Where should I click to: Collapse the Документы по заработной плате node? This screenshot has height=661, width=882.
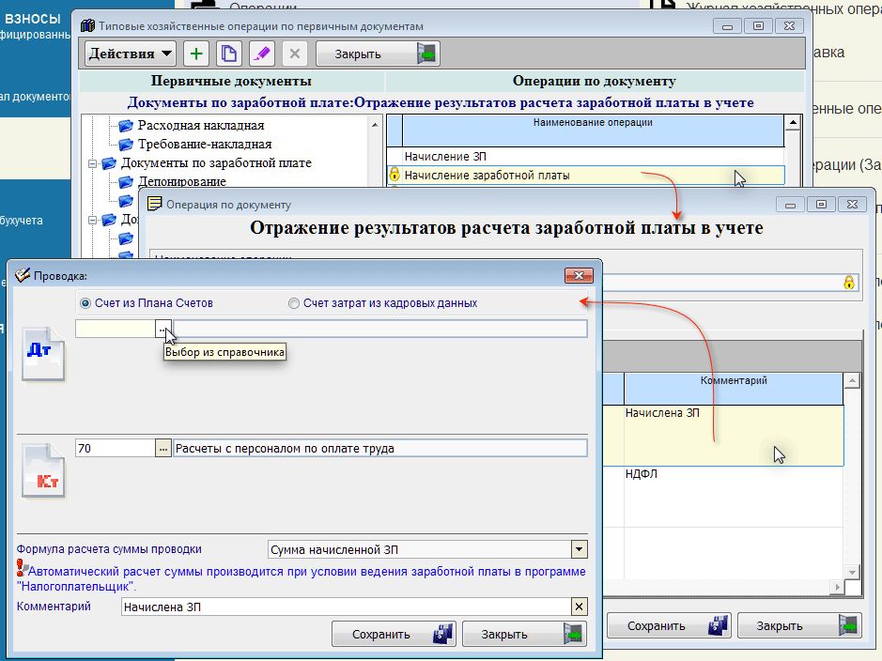pos(93,163)
